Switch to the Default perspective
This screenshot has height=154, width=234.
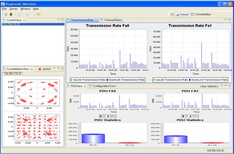point(182,15)
